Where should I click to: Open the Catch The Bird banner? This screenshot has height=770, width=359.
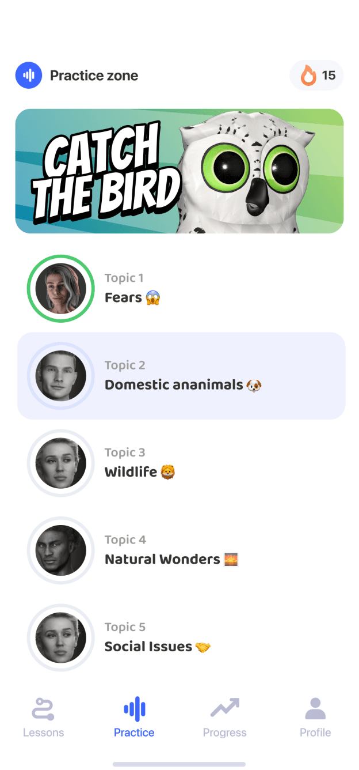pos(179,171)
